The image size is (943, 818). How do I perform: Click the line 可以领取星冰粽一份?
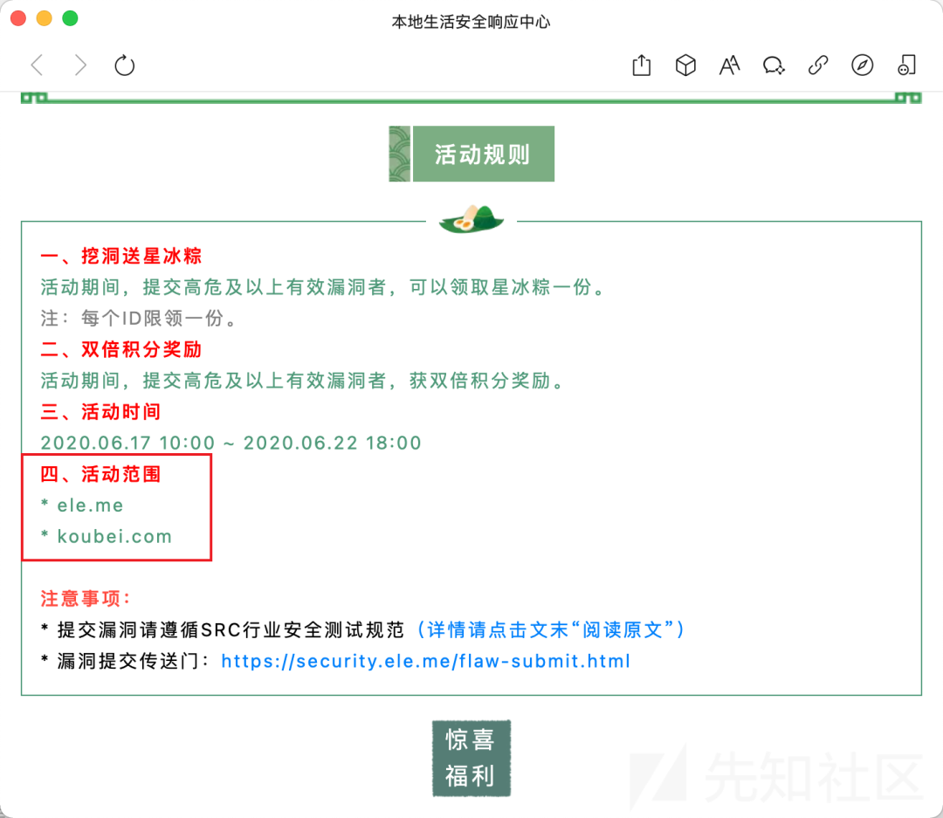[x=507, y=287]
